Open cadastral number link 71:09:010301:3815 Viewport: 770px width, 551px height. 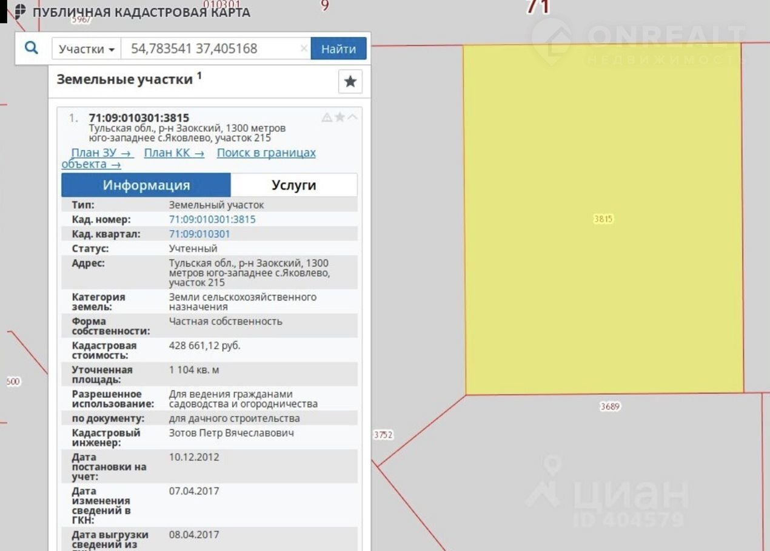click(x=212, y=220)
